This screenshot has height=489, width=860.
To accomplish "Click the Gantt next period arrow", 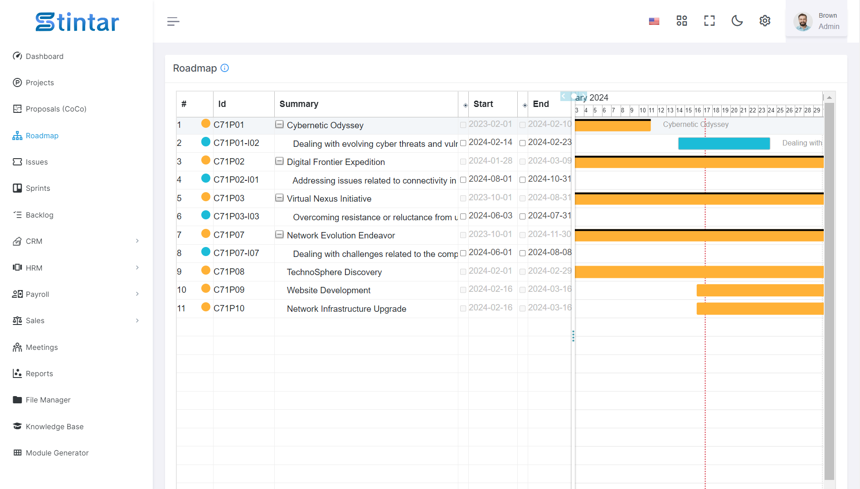I will [583, 96].
